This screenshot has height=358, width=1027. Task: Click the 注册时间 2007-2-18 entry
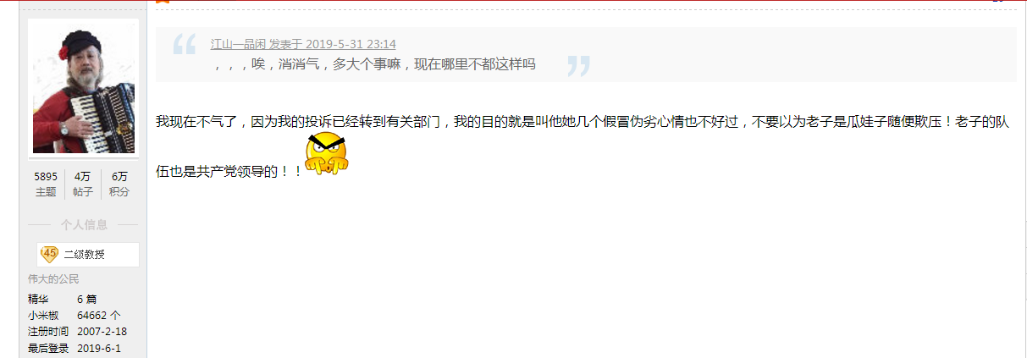(x=77, y=331)
